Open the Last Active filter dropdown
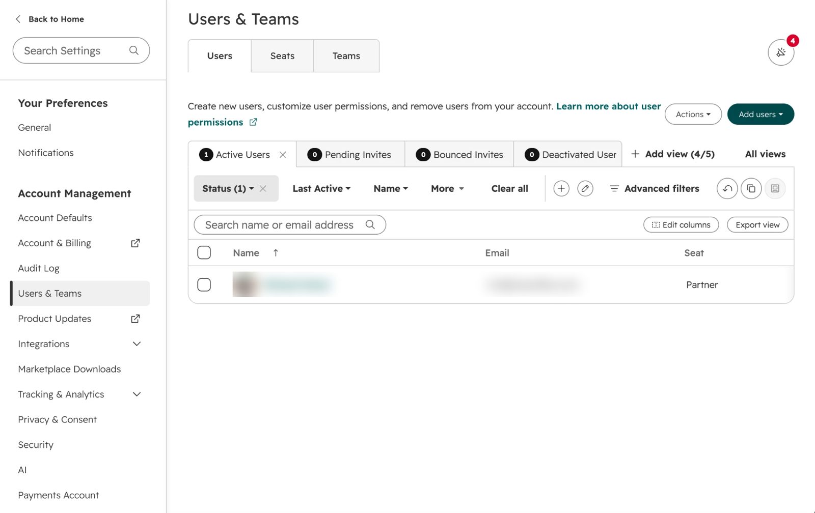The width and height of the screenshot is (815, 513). (321, 188)
